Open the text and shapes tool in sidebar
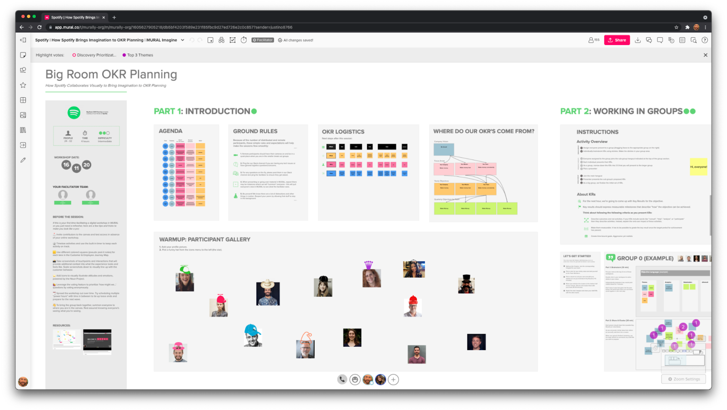 click(23, 70)
